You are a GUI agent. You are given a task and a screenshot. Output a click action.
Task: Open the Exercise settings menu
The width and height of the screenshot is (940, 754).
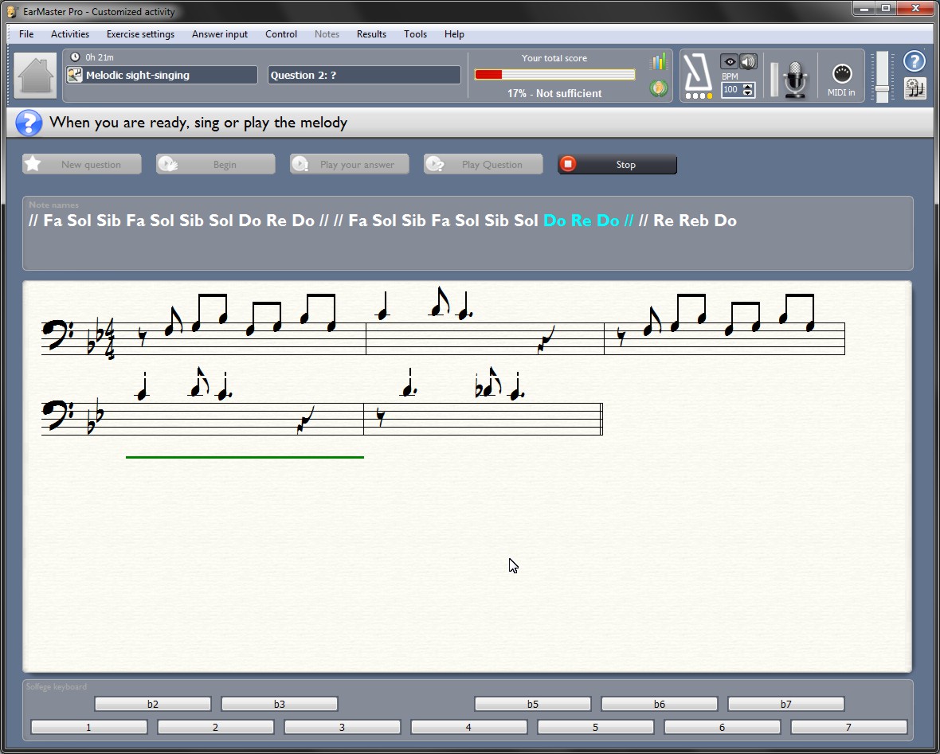(x=140, y=34)
